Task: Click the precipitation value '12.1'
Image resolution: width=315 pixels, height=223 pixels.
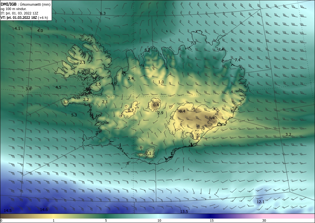Action: (x=261, y=202)
